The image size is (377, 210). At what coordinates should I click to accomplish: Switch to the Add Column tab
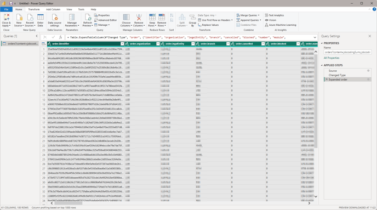(53, 9)
